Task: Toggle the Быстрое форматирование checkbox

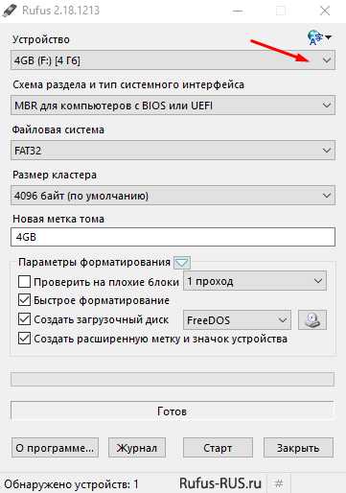Action: click(24, 300)
